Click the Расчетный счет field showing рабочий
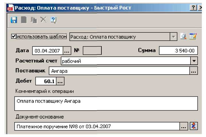This screenshot has height=137, width=206. coord(126,61)
